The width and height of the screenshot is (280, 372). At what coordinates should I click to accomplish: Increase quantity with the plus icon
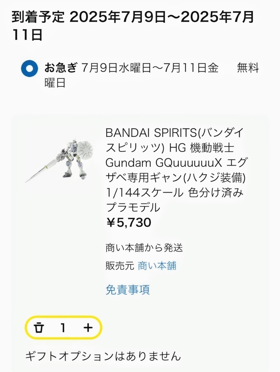88,328
